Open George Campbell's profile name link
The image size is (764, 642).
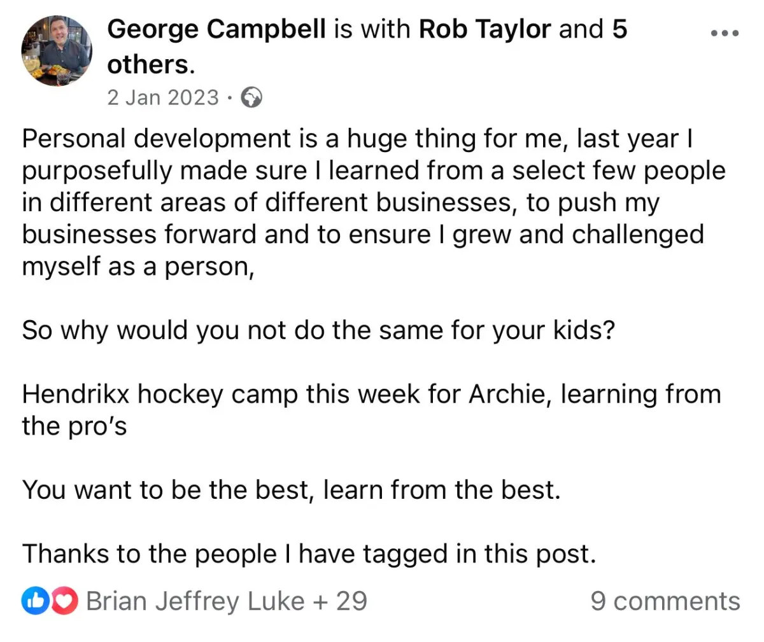click(216, 29)
